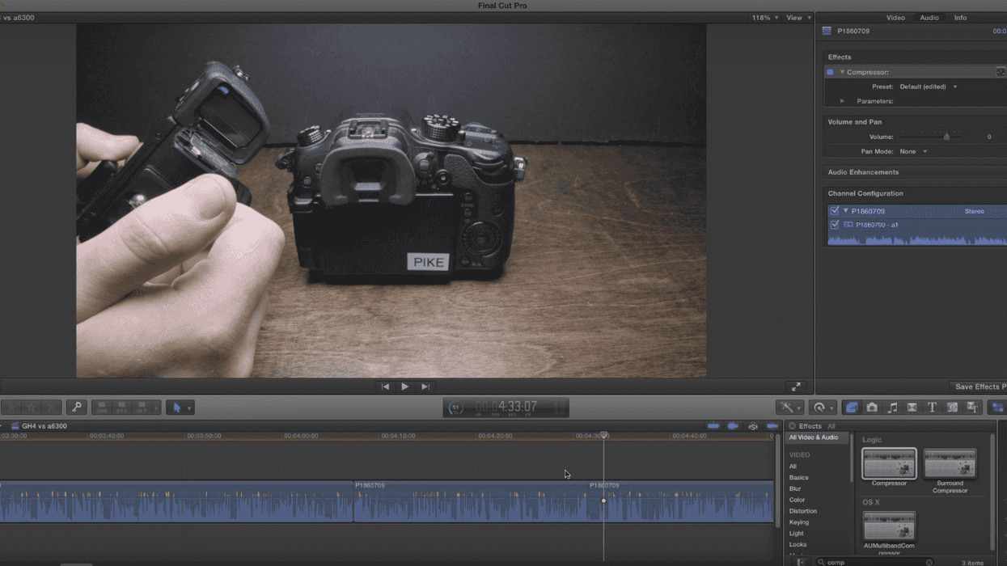Open the Generators browser icon

(952, 408)
